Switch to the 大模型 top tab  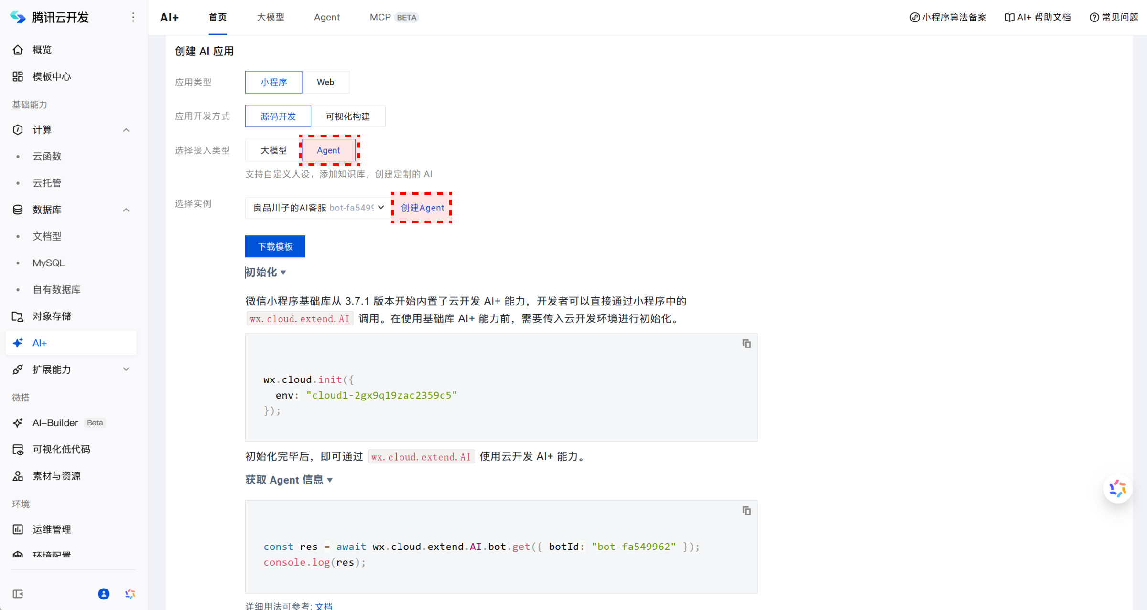[x=271, y=18]
